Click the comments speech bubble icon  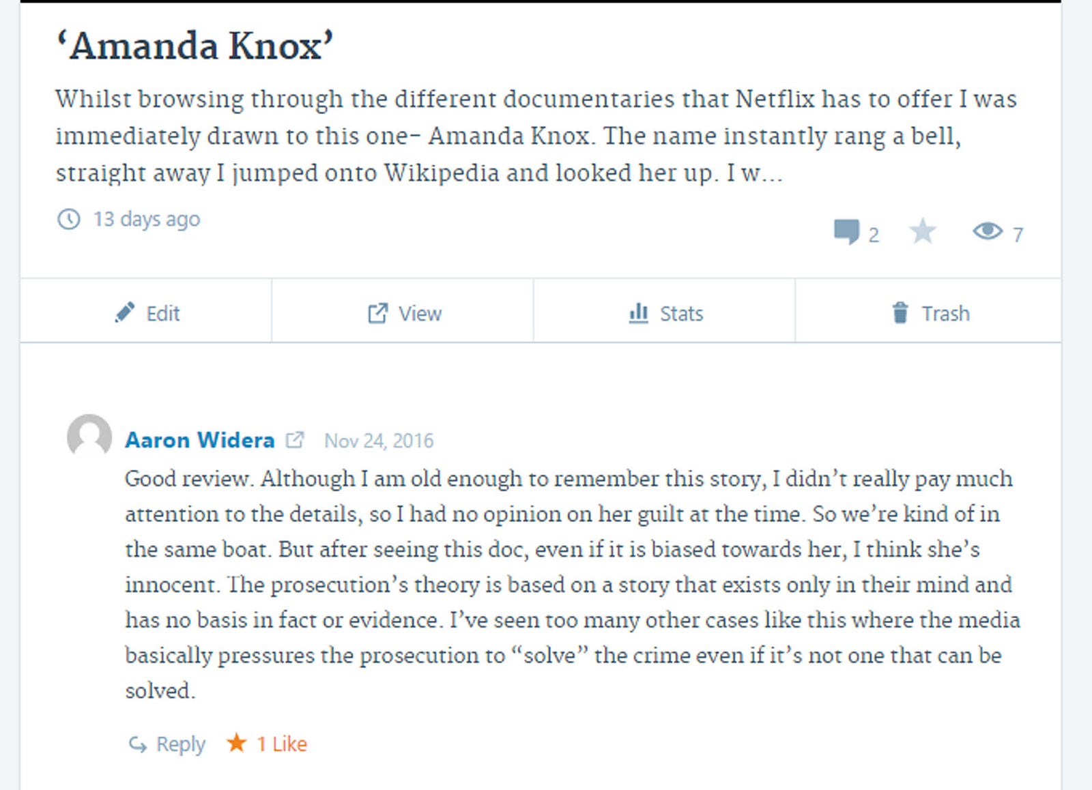[x=846, y=232]
